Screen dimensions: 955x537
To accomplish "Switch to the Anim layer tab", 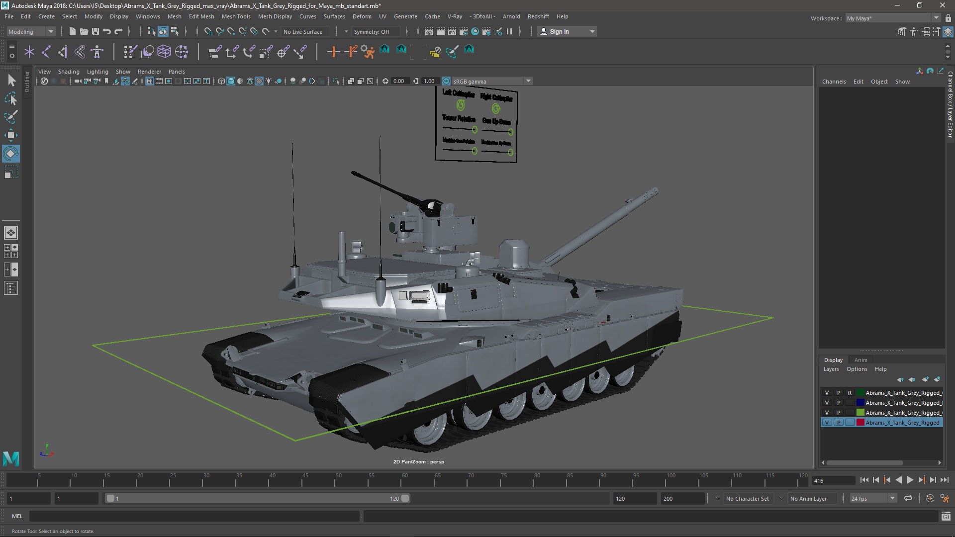I will pos(860,360).
